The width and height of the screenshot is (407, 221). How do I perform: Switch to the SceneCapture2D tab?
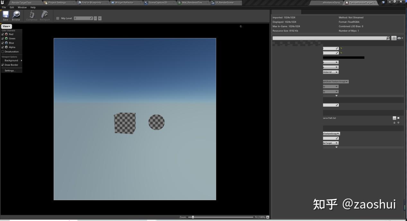[x=157, y=3]
